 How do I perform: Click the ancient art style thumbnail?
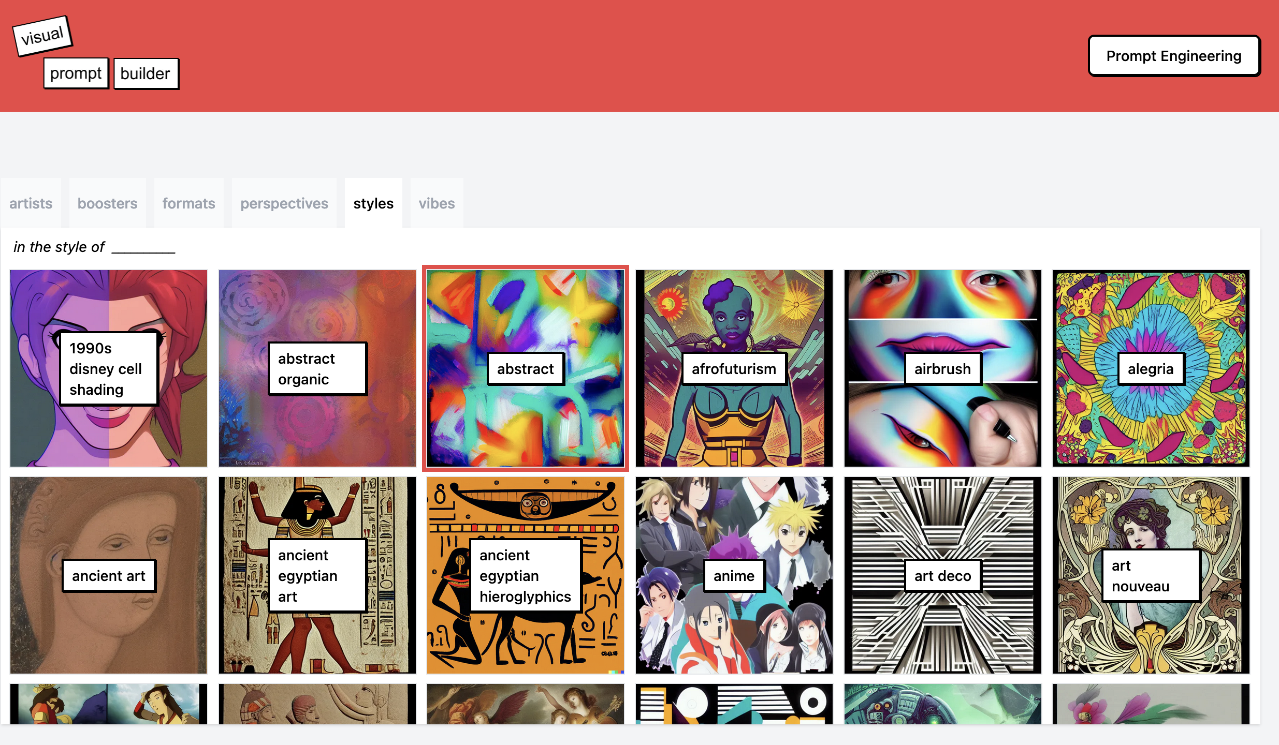click(108, 575)
